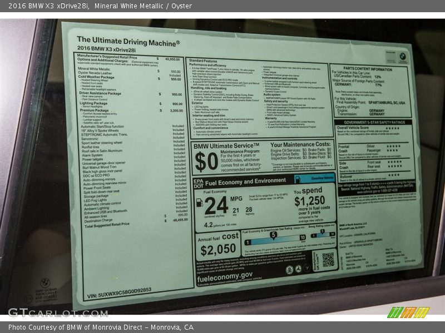Viewport: 445px width, 333px height.
Task: Click the Overall Vehicle Score stars
Action: [392, 128]
